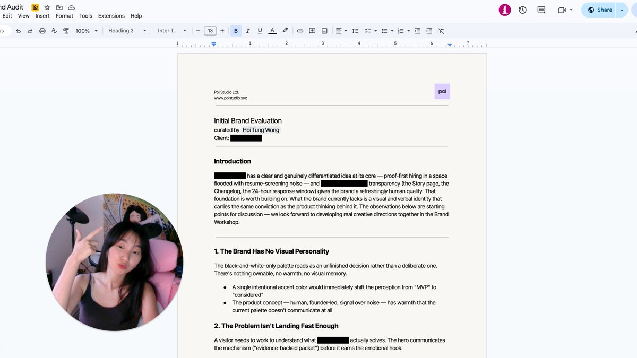Open the Edit menu

tap(7, 16)
